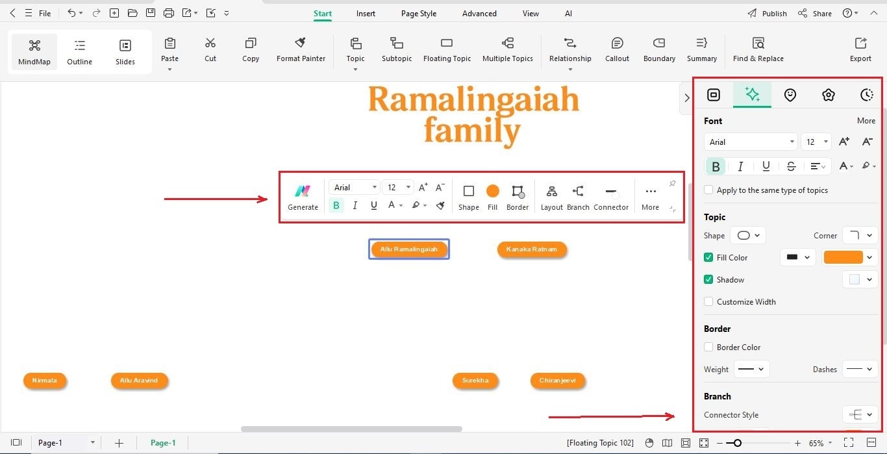Check Apply to the same type of topics
Image resolution: width=887 pixels, height=454 pixels.
(x=708, y=190)
